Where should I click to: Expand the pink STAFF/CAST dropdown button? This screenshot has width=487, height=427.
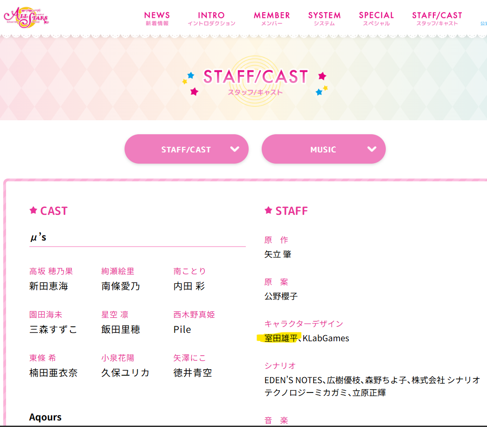[186, 149]
